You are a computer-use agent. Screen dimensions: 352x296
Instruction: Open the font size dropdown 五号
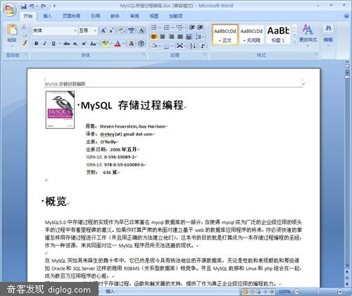point(95,30)
